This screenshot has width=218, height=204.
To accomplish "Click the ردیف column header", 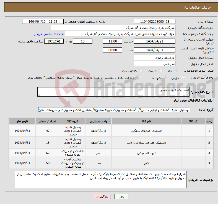I will (209, 121).
